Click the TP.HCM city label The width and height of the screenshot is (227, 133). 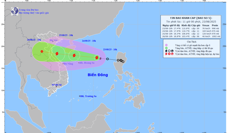[x=57, y=85]
